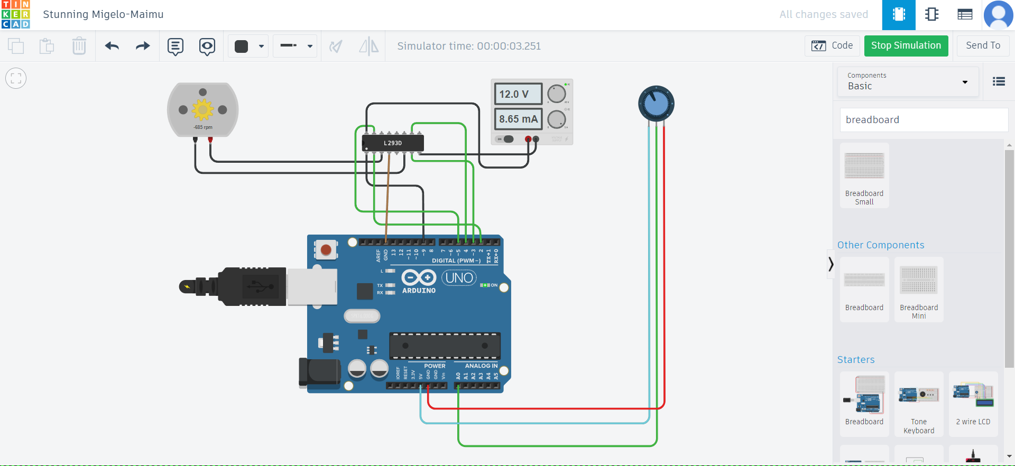The width and height of the screenshot is (1015, 466).
Task: Undo the last action
Action: tap(112, 46)
